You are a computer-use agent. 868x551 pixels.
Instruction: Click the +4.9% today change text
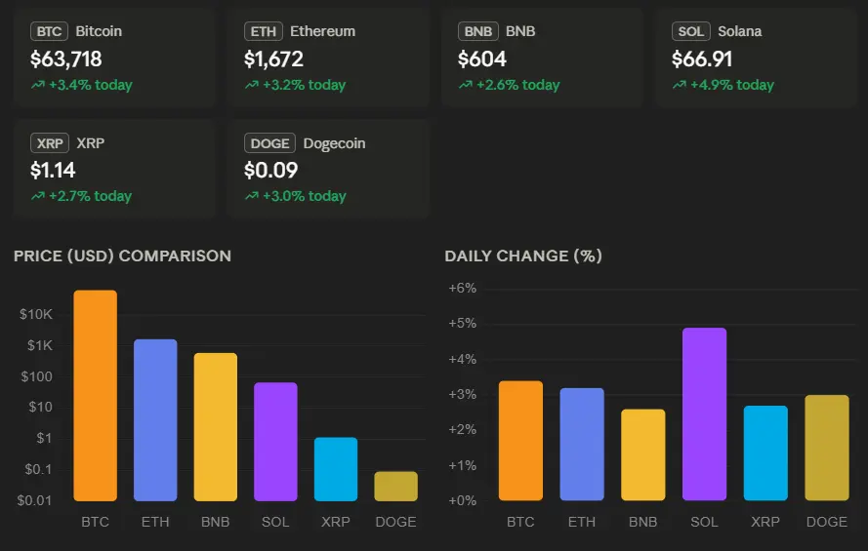point(732,85)
